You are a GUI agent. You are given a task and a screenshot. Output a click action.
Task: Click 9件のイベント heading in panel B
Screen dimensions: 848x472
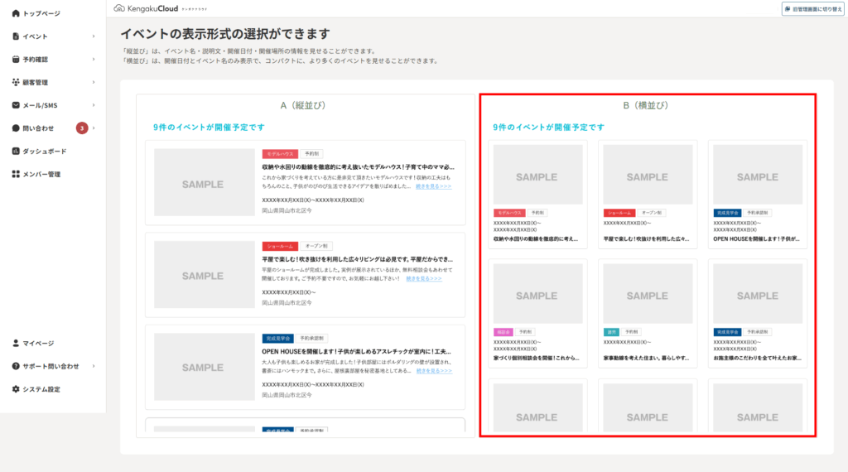pos(548,127)
